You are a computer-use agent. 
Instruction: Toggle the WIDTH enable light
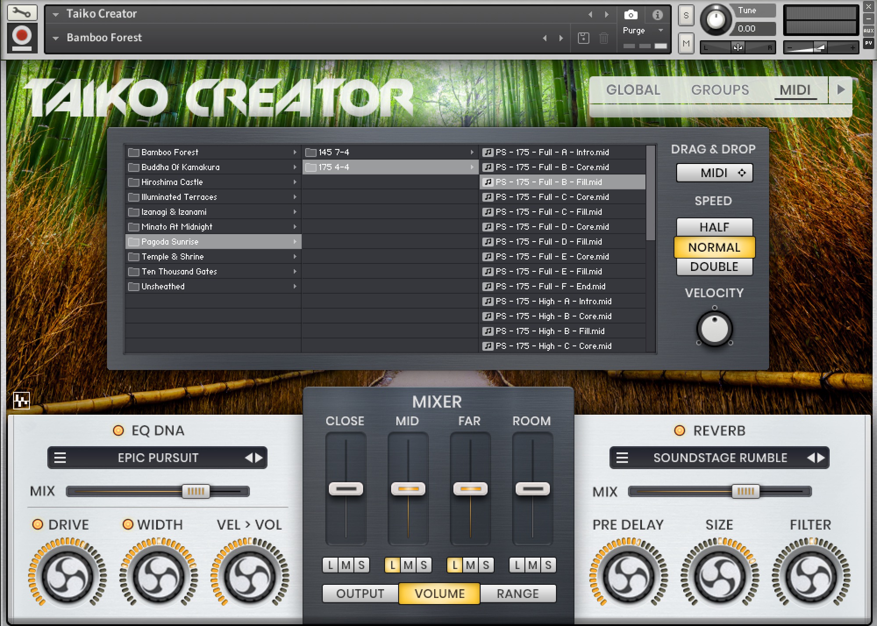(128, 524)
